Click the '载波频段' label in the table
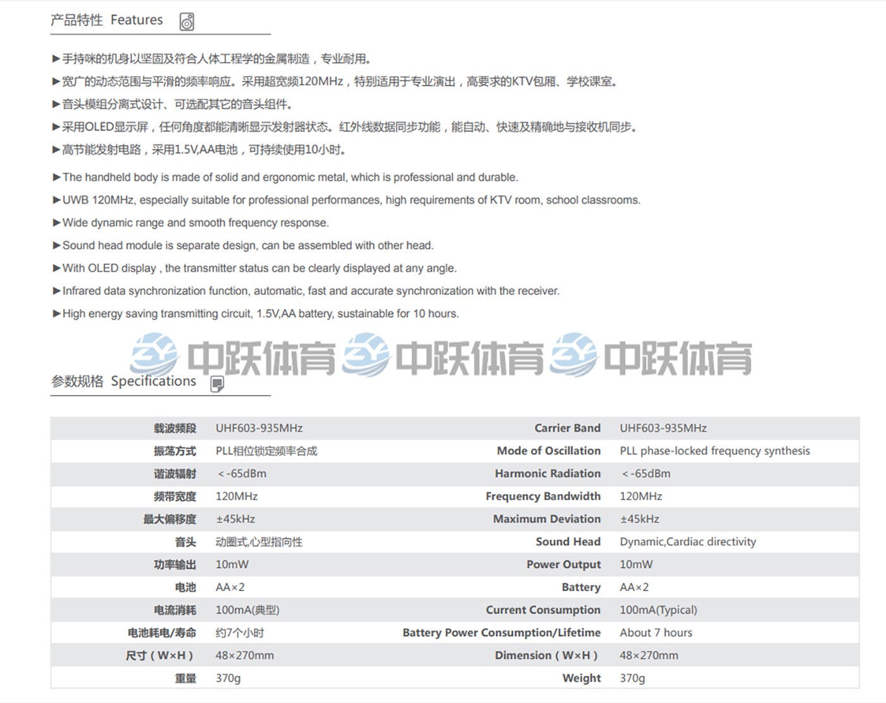 pos(175,428)
